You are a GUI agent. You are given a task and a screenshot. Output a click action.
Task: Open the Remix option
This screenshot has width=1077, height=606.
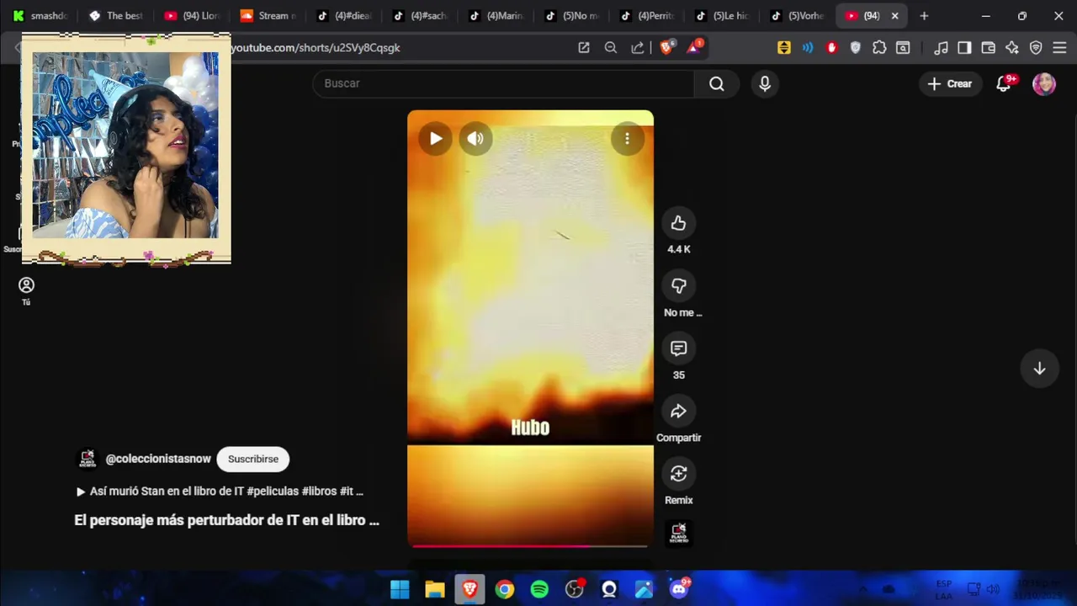pyautogui.click(x=678, y=474)
